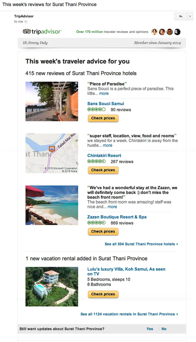Check prices for Lulu's luxury Villa
This screenshot has width=196, height=342.
103,294
